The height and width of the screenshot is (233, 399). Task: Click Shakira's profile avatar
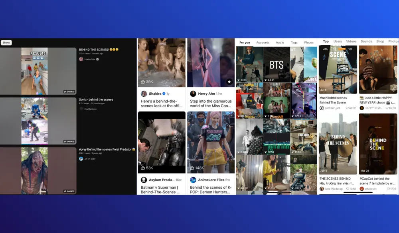[x=144, y=94]
